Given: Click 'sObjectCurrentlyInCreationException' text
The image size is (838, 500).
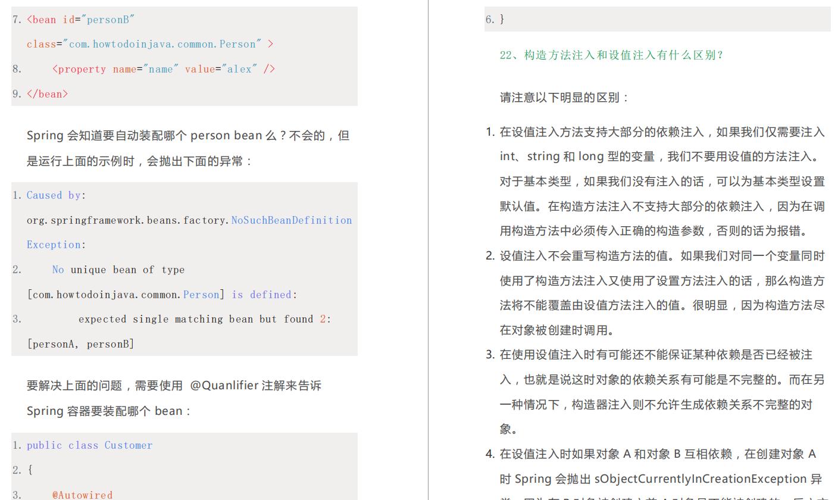Looking at the screenshot, I should 701,479.
